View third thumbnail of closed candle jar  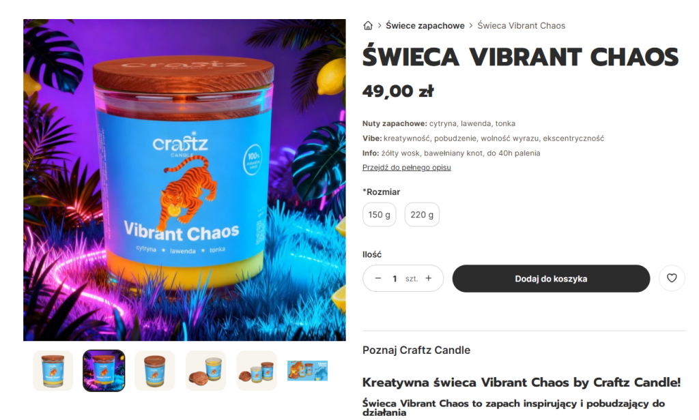tap(155, 370)
